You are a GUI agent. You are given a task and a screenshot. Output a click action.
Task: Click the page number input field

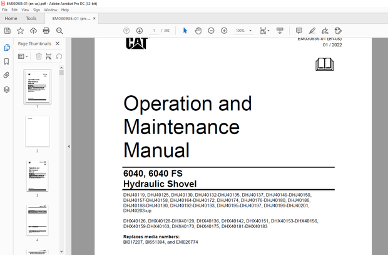click(154, 31)
